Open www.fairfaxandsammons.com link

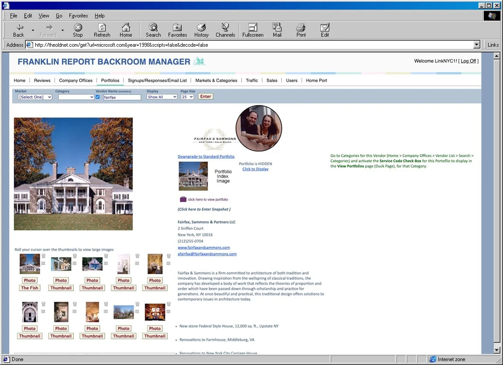click(x=204, y=248)
